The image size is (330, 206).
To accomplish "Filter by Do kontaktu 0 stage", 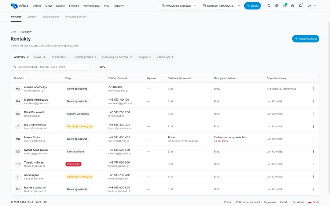I will tap(60, 57).
